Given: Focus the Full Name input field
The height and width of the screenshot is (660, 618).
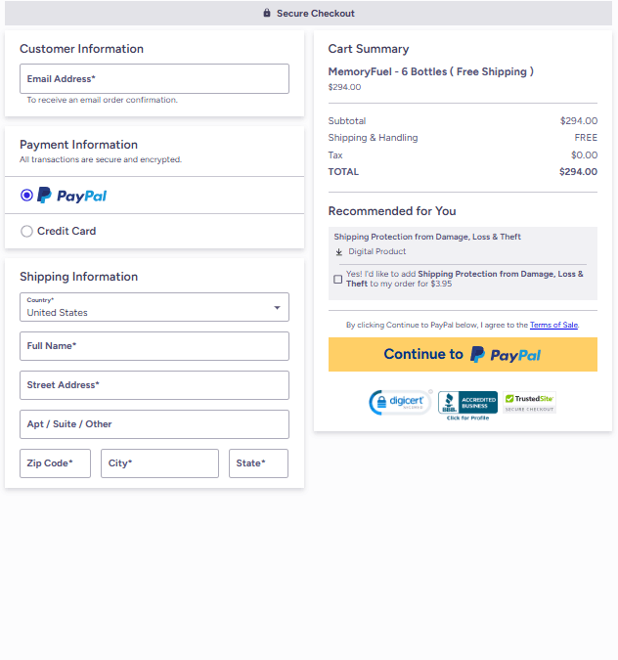Looking at the screenshot, I should point(154,346).
